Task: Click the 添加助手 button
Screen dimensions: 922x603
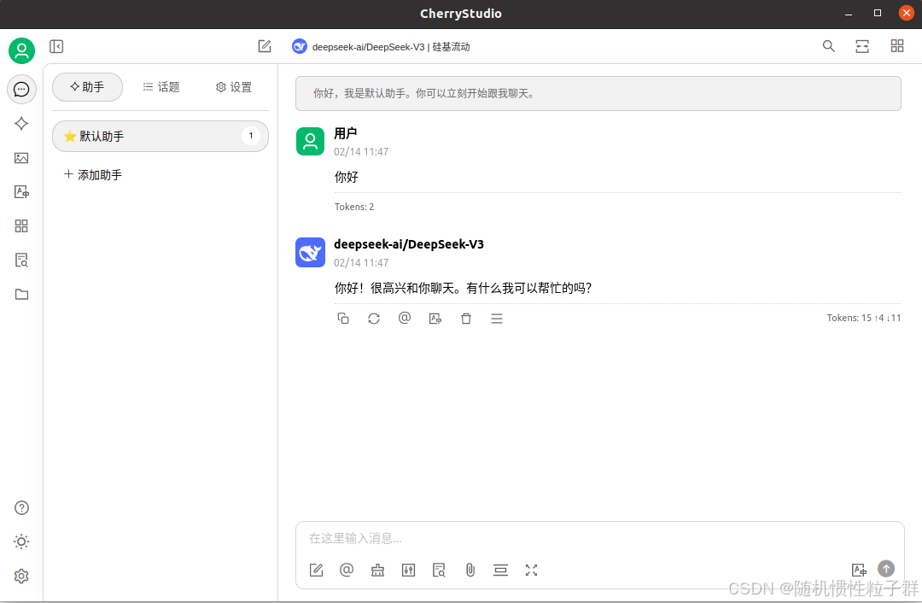Action: (94, 175)
